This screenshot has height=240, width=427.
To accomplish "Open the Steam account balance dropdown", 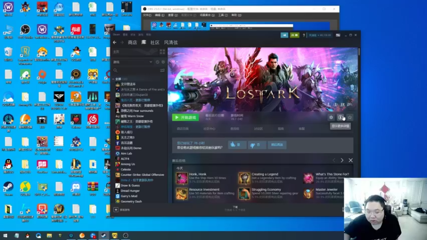I will [x=320, y=35].
